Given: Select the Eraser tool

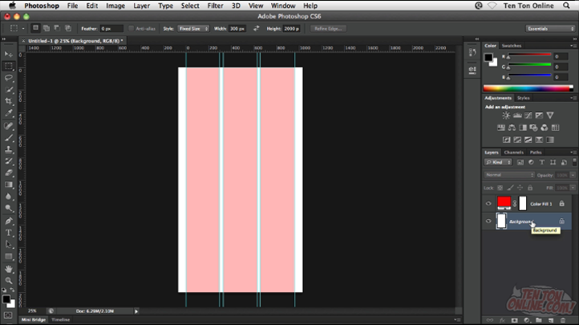Looking at the screenshot, I should click(x=9, y=173).
